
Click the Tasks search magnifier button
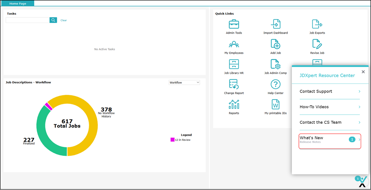point(53,20)
